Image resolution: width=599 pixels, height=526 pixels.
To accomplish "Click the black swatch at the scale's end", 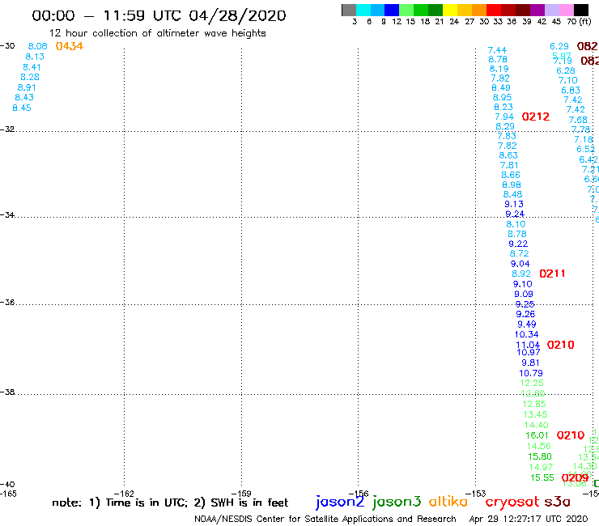I will [x=581, y=10].
